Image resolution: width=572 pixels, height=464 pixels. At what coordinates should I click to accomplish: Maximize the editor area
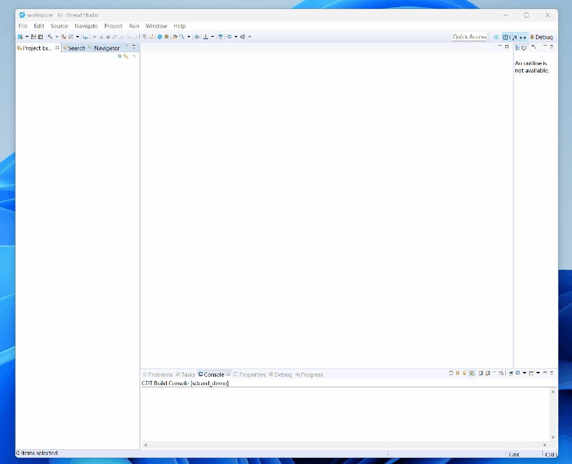(x=507, y=47)
